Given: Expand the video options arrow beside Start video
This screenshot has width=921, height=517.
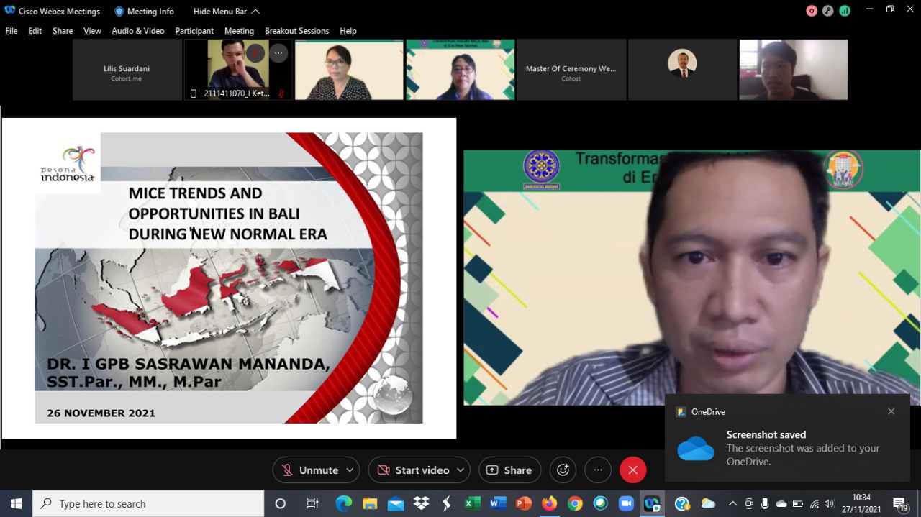Looking at the screenshot, I should 460,470.
